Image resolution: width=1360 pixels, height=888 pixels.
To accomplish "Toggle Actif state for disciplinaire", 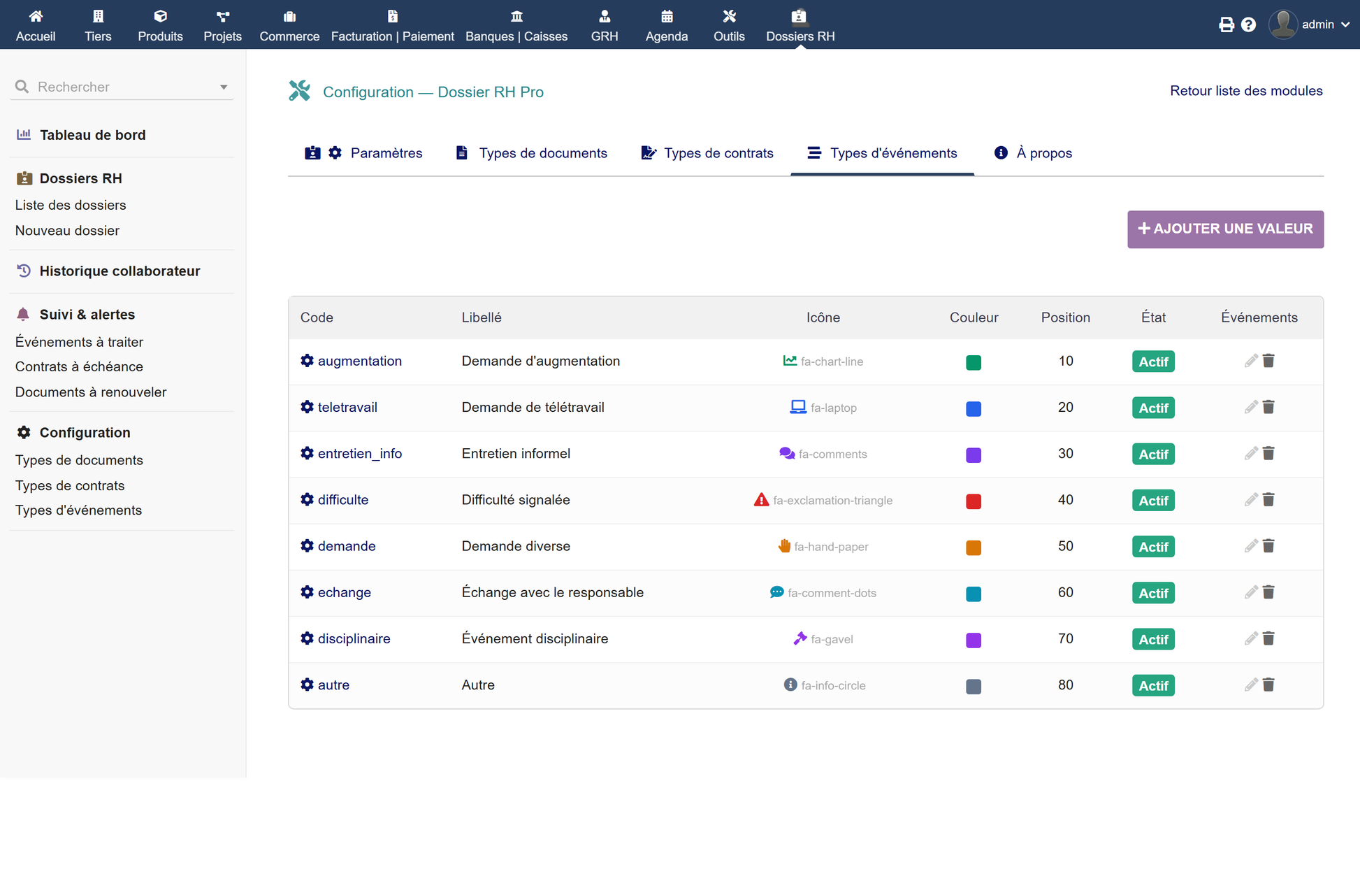I will tap(1153, 639).
